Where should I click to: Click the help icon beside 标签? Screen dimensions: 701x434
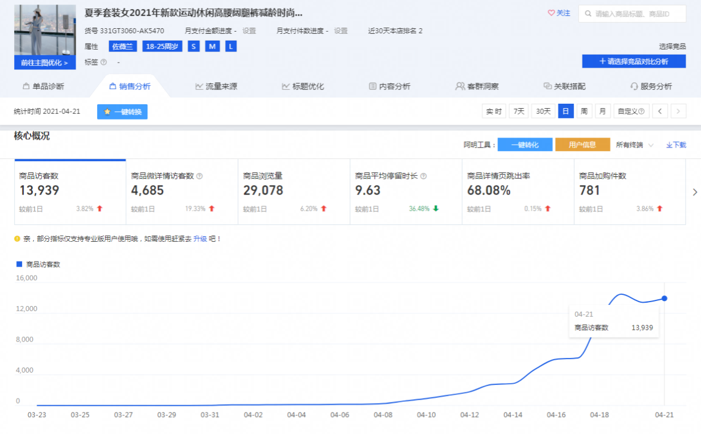pos(103,62)
